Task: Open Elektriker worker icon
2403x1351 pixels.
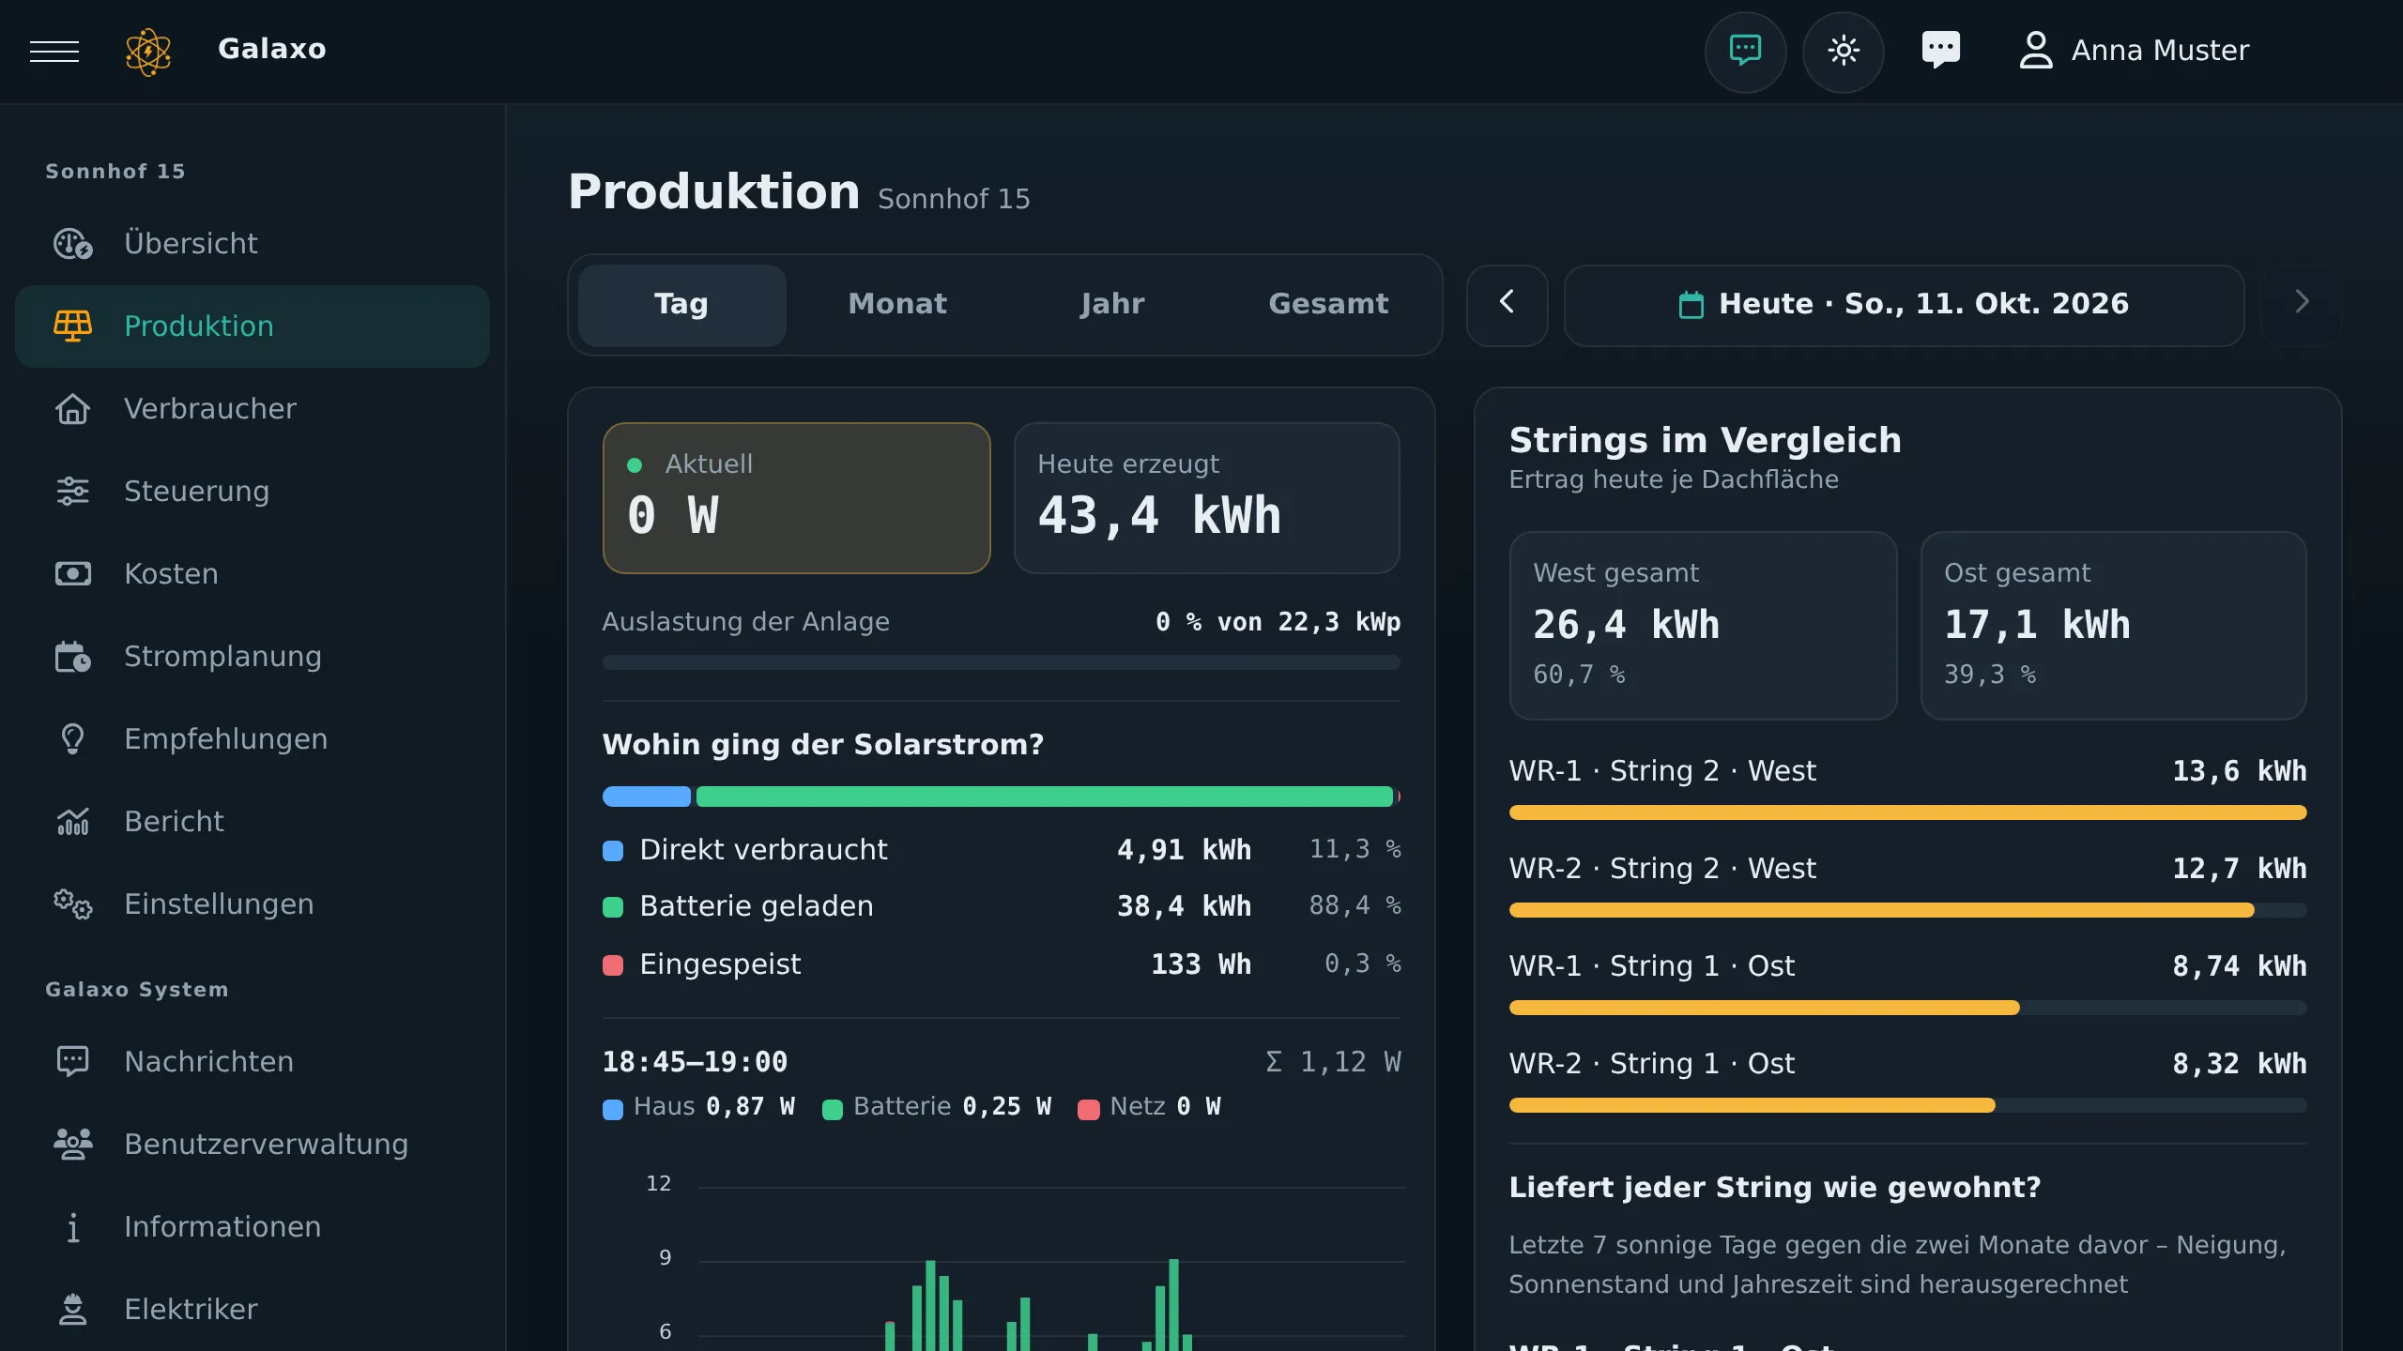Action: click(73, 1310)
